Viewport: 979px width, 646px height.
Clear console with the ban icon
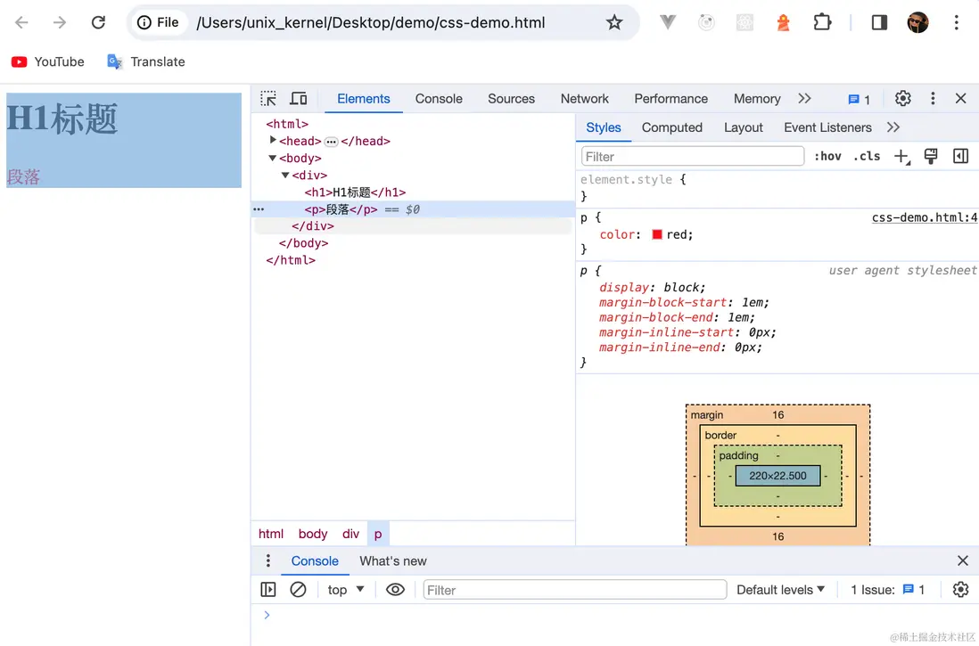[x=299, y=590]
